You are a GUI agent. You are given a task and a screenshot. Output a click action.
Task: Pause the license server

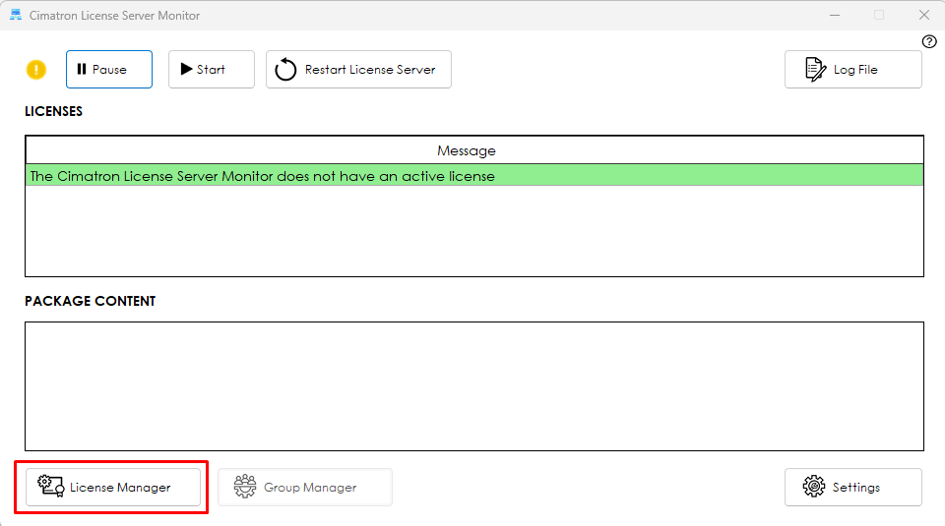point(109,69)
